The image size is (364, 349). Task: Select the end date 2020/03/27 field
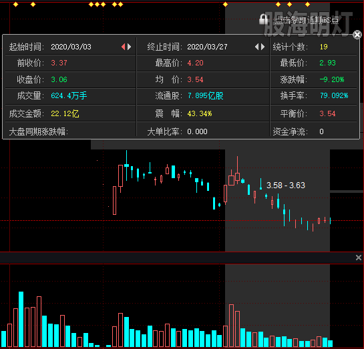point(207,47)
